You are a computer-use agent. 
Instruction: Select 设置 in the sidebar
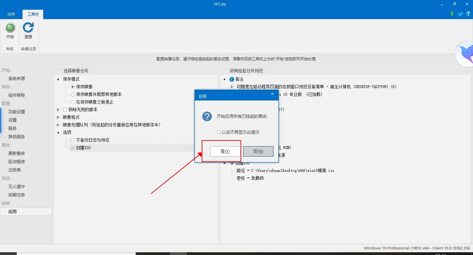click(x=12, y=120)
